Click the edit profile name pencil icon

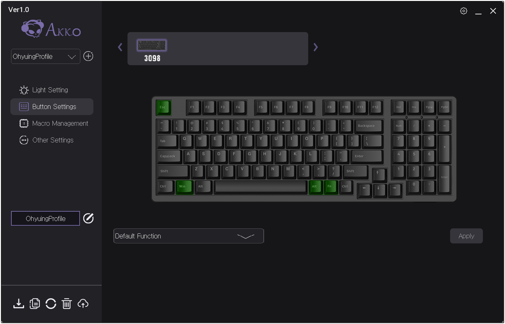pyautogui.click(x=88, y=218)
